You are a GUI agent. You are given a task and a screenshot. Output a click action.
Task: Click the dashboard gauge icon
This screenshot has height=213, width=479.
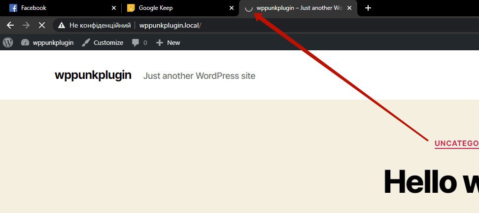[x=25, y=42]
